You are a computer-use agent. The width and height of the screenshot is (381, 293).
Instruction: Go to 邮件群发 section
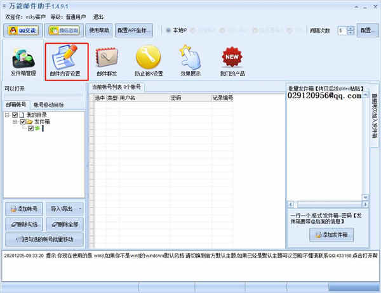pos(107,62)
